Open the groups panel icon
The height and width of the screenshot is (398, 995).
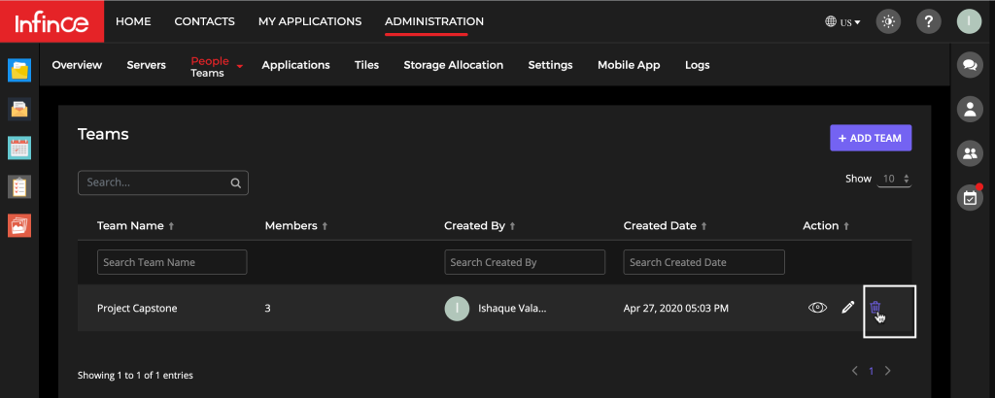pyautogui.click(x=970, y=153)
